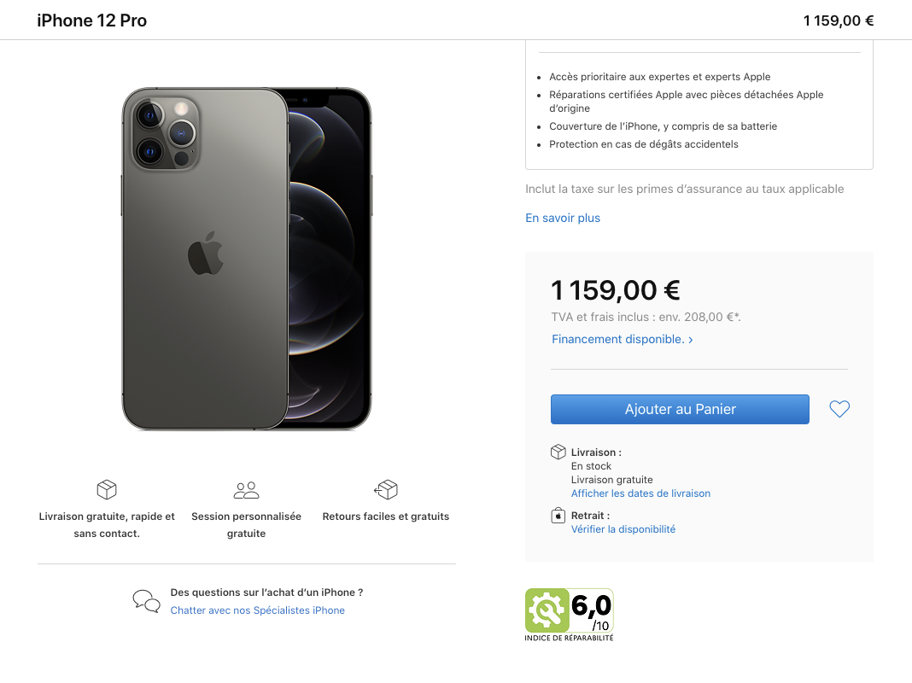This screenshot has height=683, width=912.
Task: Click the free returns box icon
Action: tap(386, 489)
